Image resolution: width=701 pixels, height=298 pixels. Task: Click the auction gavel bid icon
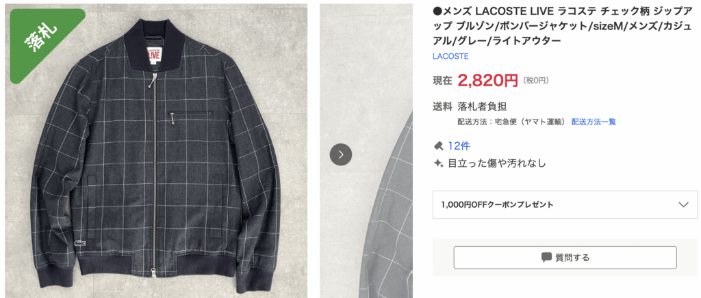click(438, 146)
